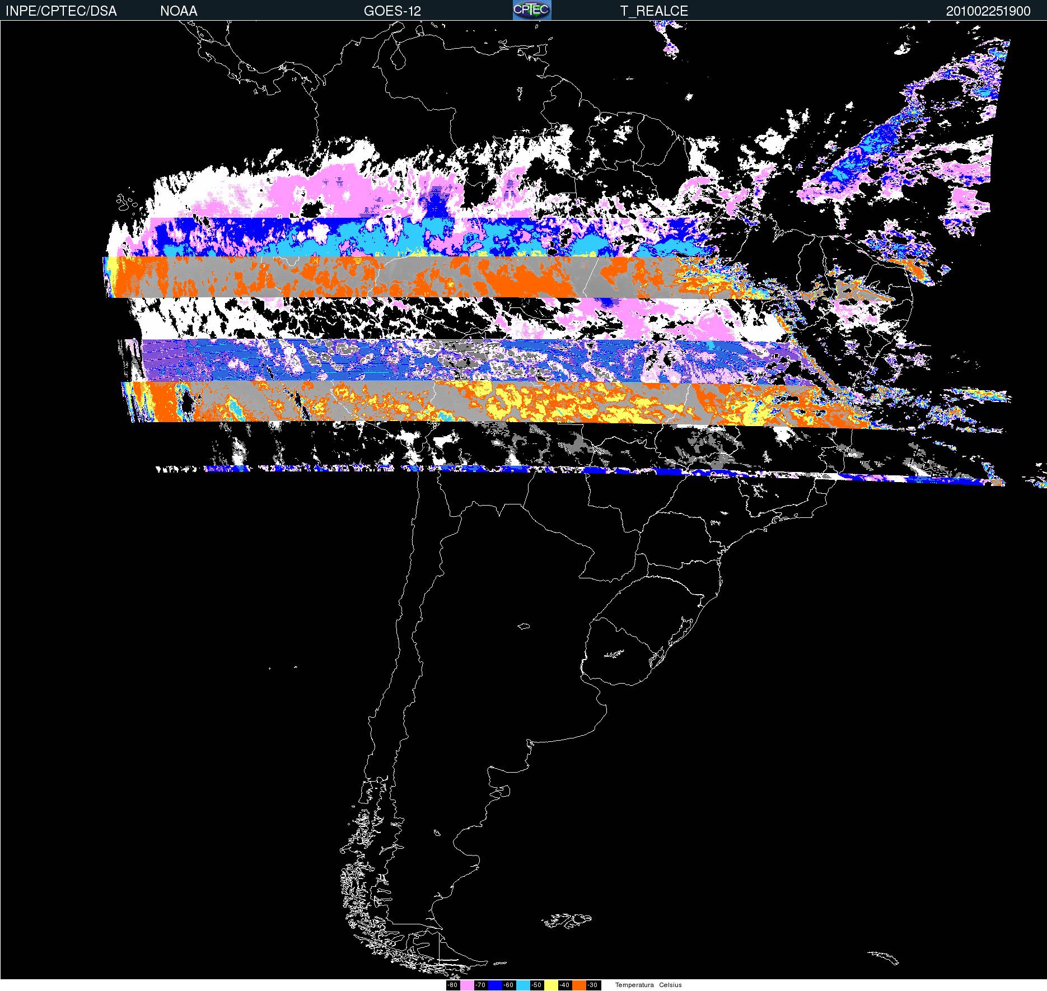Screen dimensions: 1047x991
Task: Click the yellow legend color swatch
Action: click(551, 985)
